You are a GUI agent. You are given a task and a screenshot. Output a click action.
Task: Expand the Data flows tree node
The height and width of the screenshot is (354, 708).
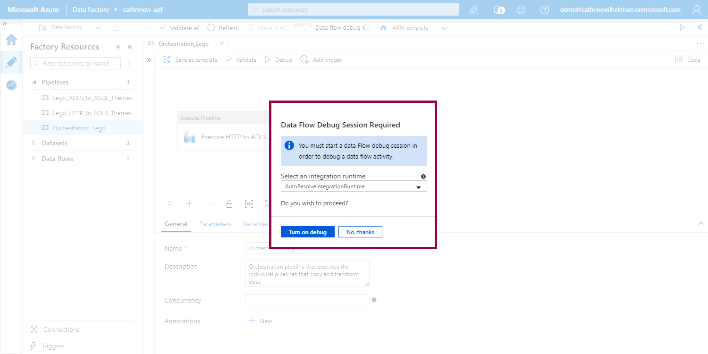34,159
